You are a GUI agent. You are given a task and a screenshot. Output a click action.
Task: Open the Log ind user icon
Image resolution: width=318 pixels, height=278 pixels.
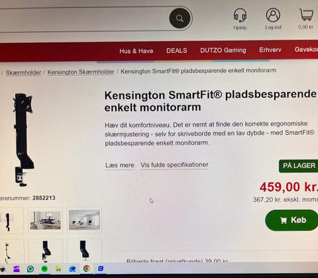pyautogui.click(x=273, y=15)
